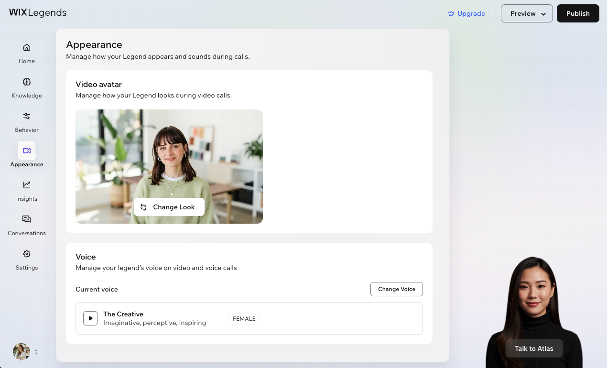Expand the Preview dropdown arrow
Image resolution: width=607 pixels, height=368 pixels.
tap(543, 14)
